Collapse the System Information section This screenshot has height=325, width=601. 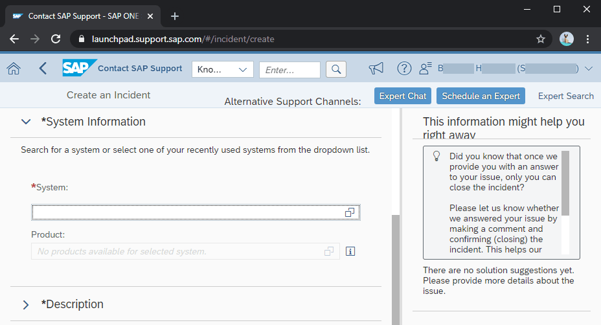tap(26, 122)
